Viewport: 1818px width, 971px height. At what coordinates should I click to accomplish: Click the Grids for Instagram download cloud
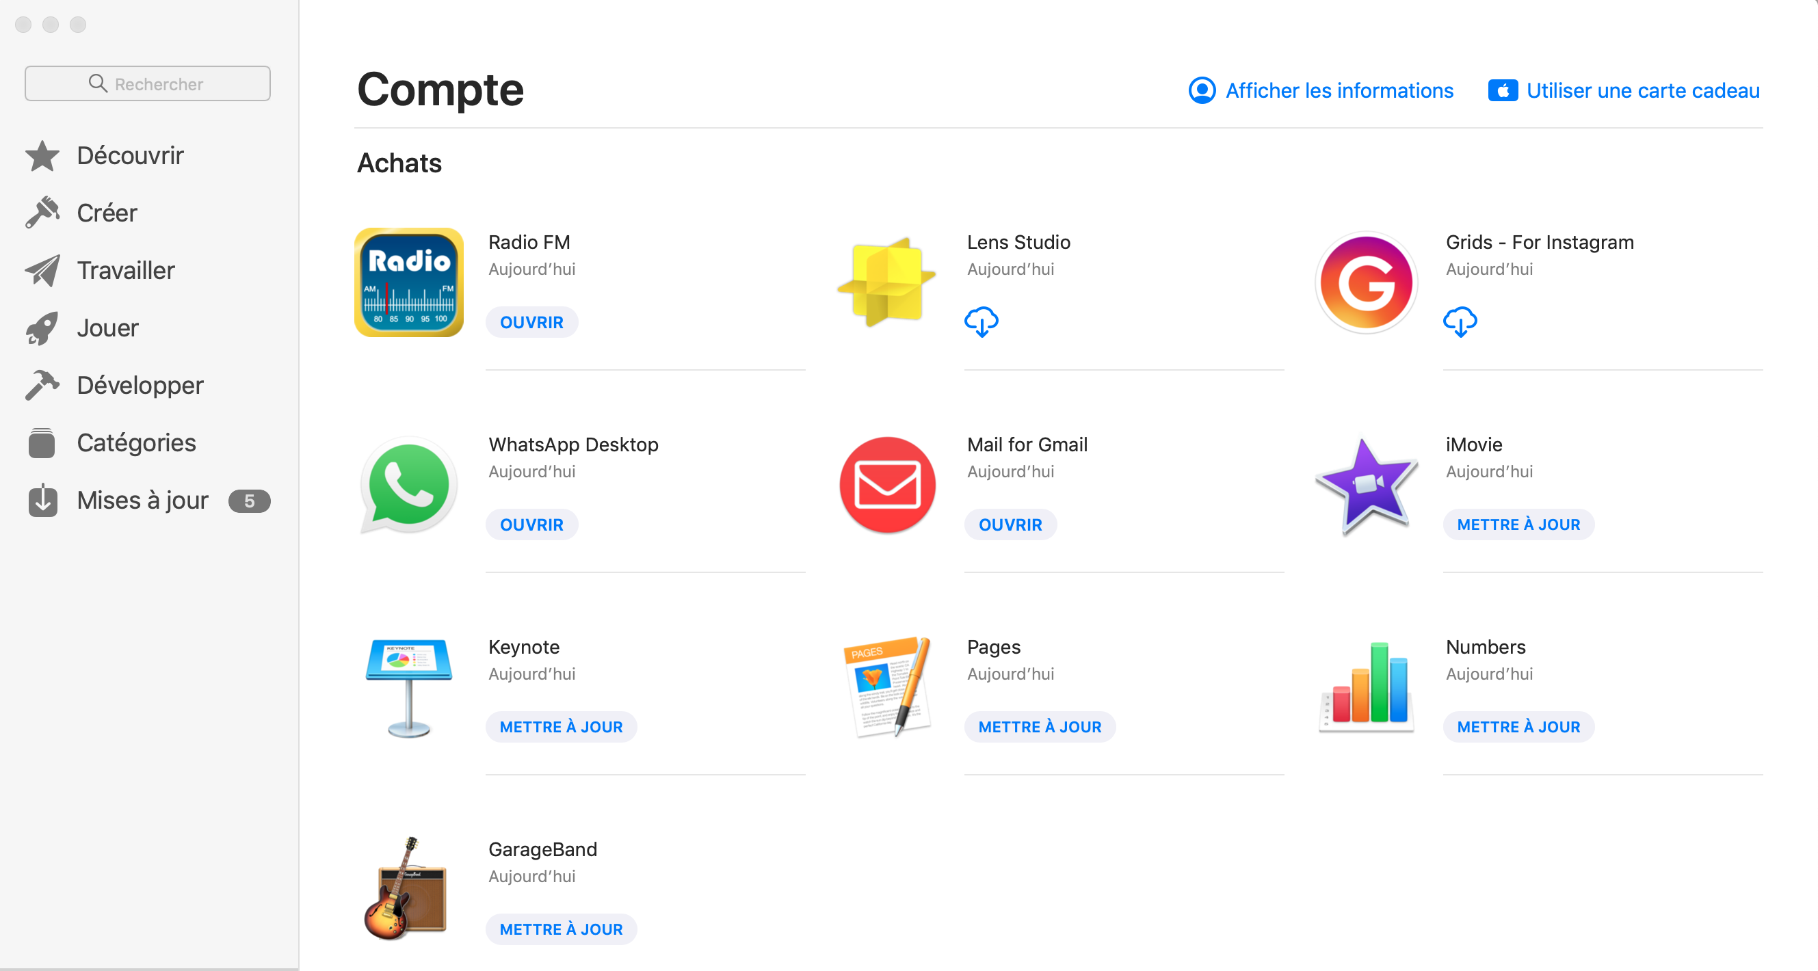tap(1460, 322)
